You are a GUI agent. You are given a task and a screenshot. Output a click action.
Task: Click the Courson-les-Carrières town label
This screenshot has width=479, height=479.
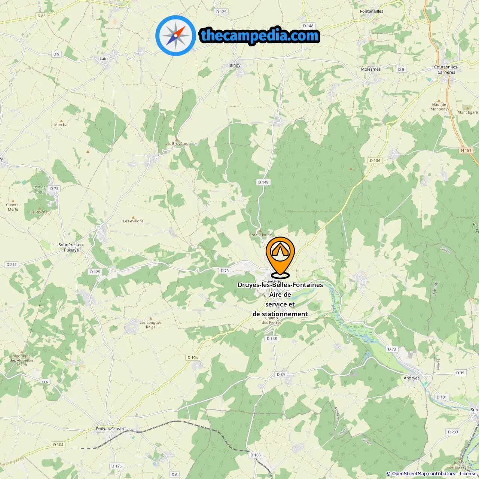pos(446,70)
